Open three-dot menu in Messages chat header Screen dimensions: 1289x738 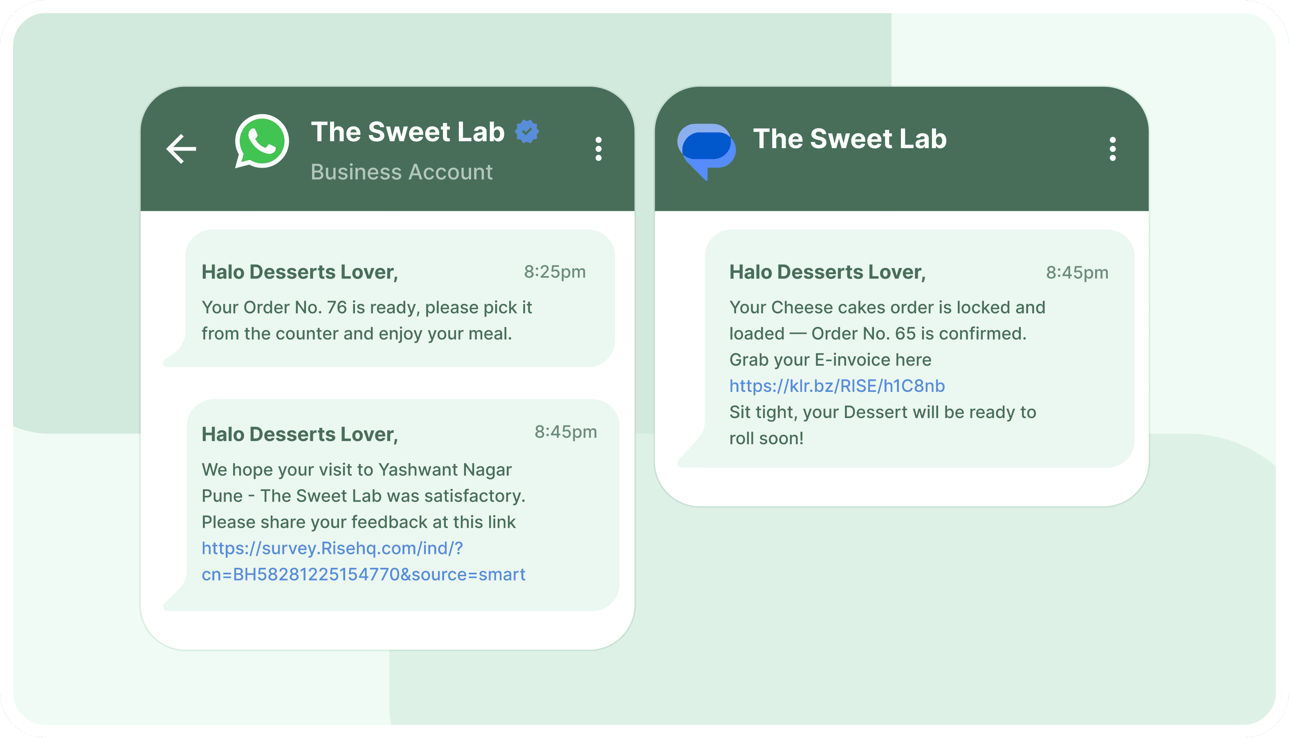coord(1113,149)
